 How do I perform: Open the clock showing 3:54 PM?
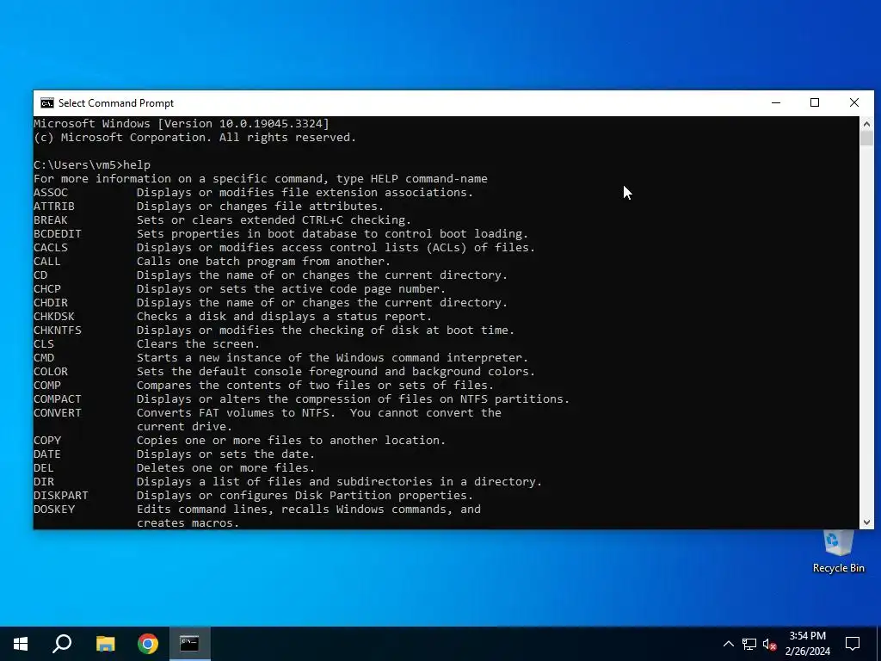807,644
